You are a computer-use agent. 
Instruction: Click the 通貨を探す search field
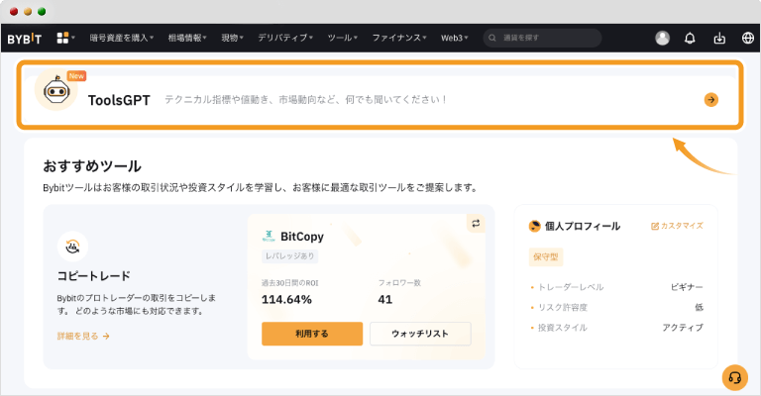(542, 38)
